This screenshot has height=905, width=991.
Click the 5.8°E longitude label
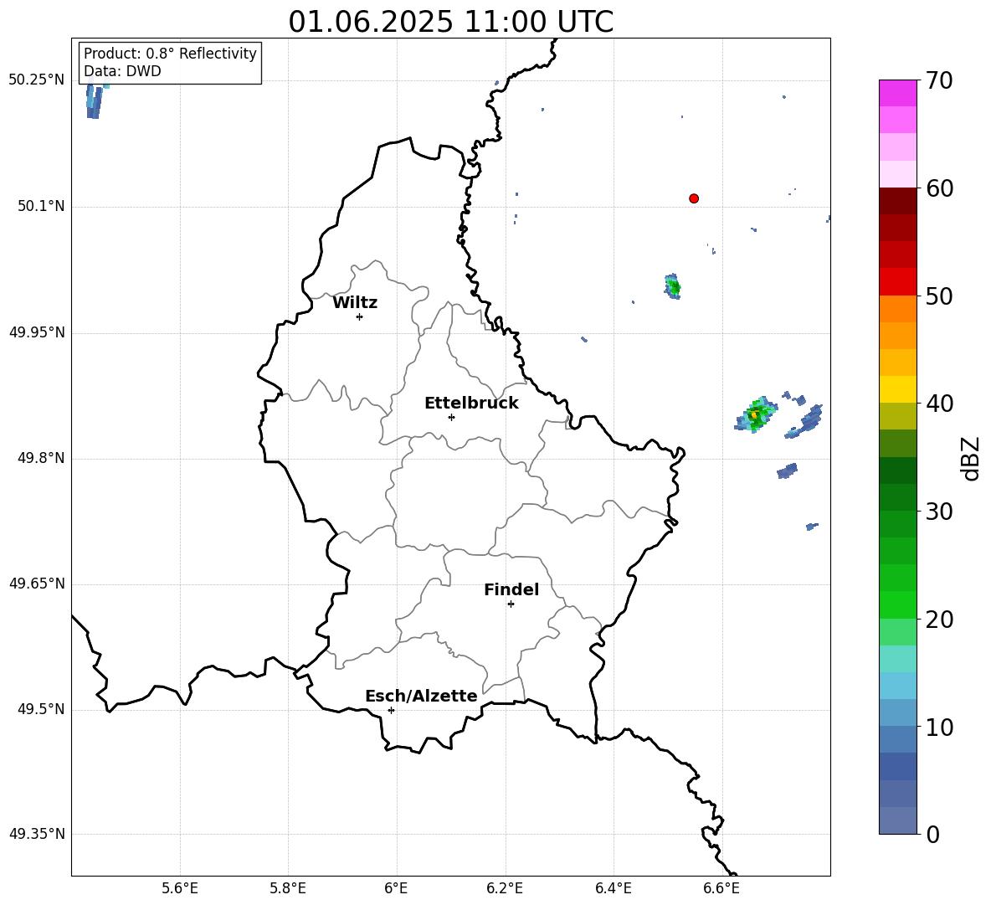(x=288, y=888)
